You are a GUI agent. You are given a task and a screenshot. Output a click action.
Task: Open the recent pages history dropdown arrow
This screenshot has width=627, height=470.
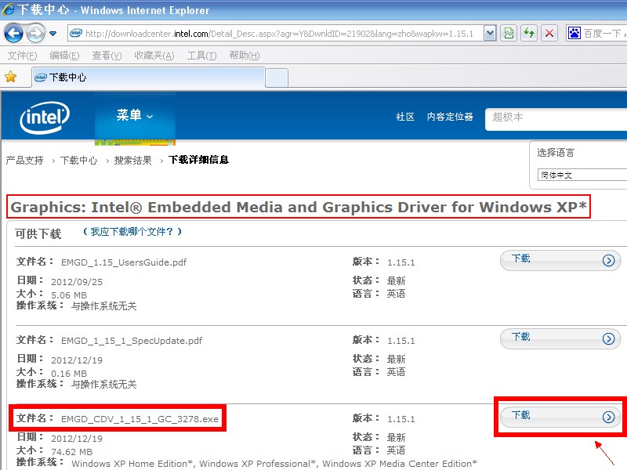[x=53, y=34]
